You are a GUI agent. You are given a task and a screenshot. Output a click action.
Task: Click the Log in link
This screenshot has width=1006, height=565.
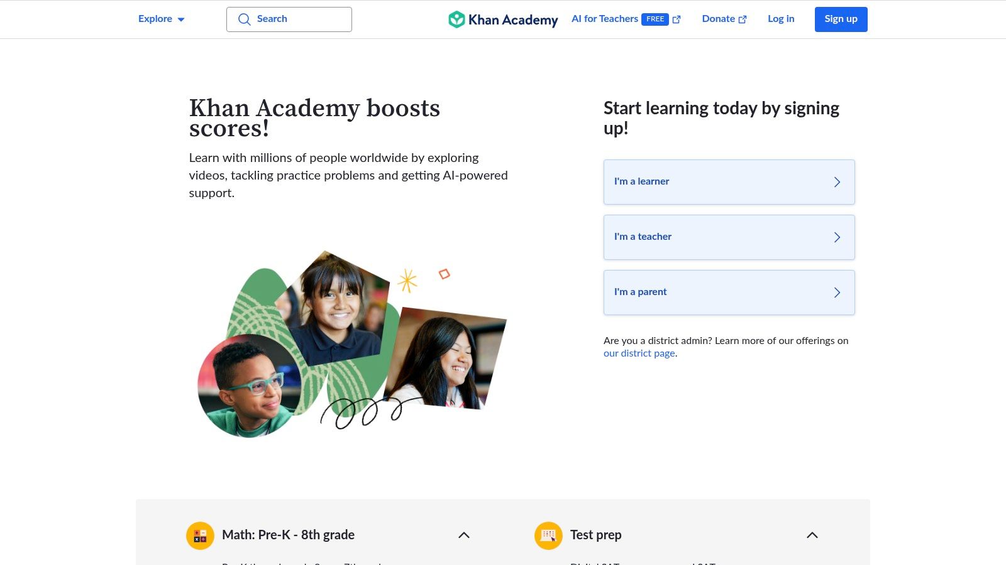coord(781,19)
